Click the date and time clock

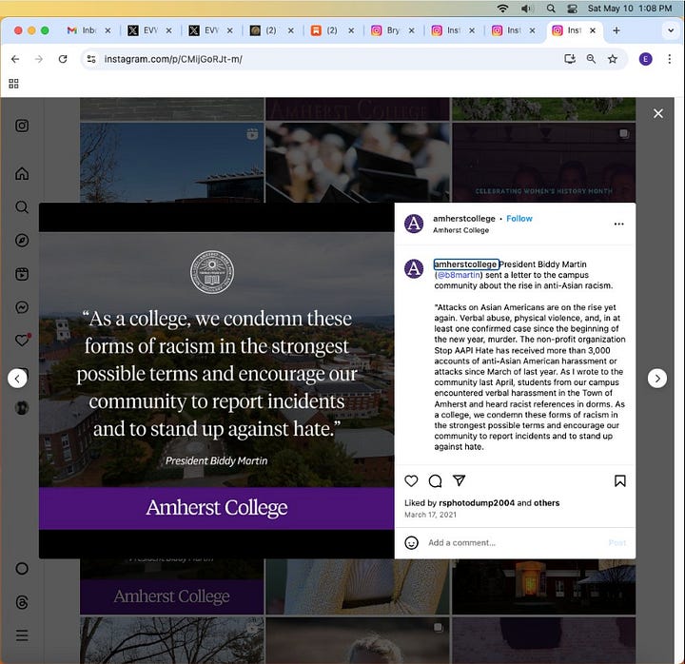coord(630,9)
